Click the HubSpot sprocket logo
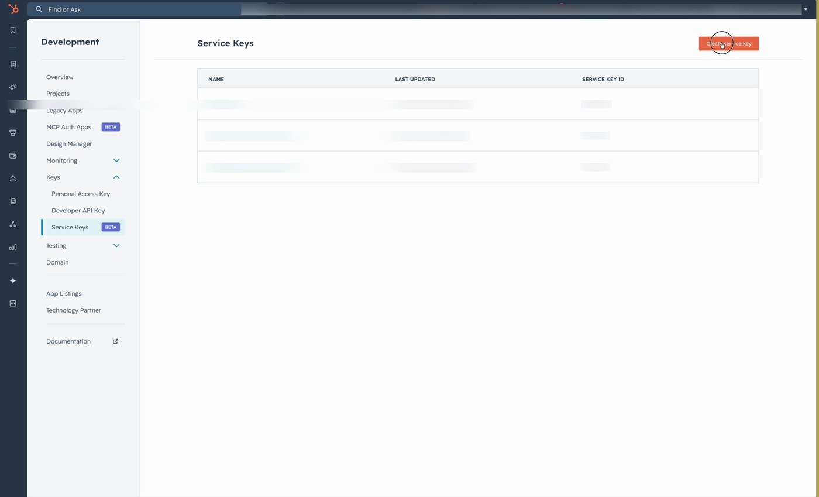Viewport: 819px width, 497px height. click(x=13, y=9)
